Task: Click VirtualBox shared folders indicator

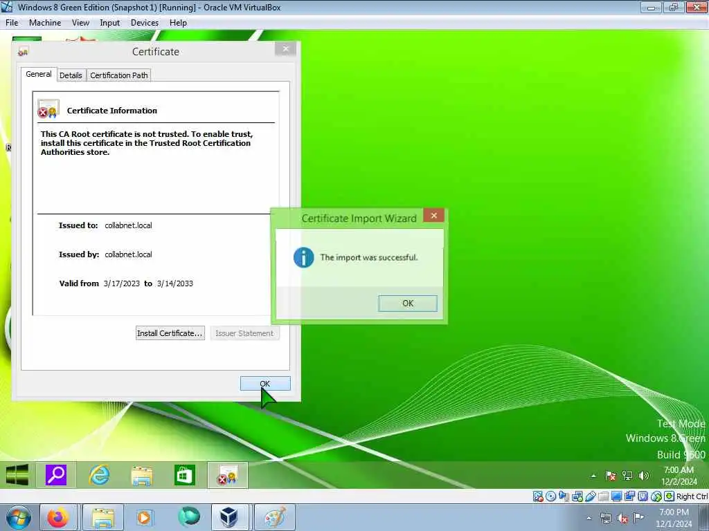Action: (603, 496)
